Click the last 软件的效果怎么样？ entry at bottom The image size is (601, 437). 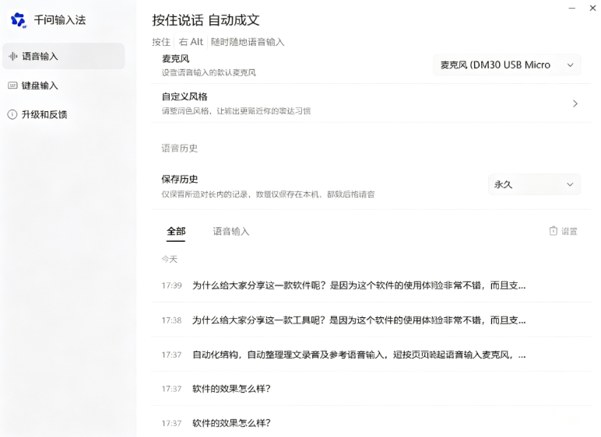click(x=371, y=423)
